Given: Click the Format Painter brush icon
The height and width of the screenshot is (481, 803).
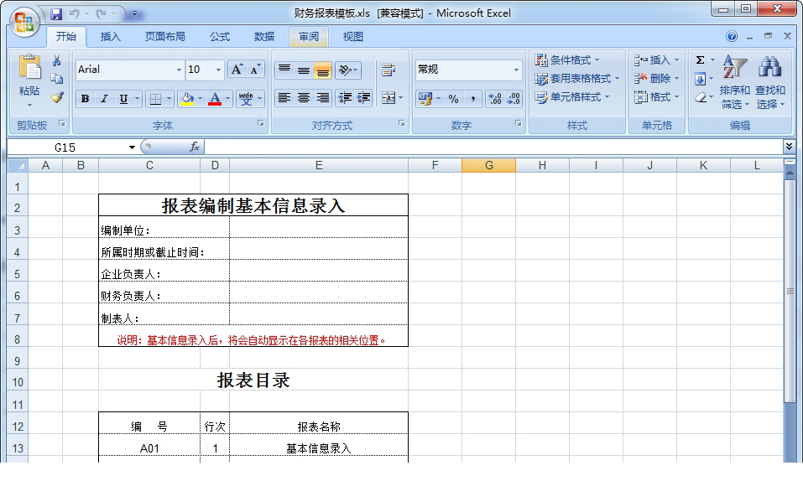Looking at the screenshot, I should (57, 97).
